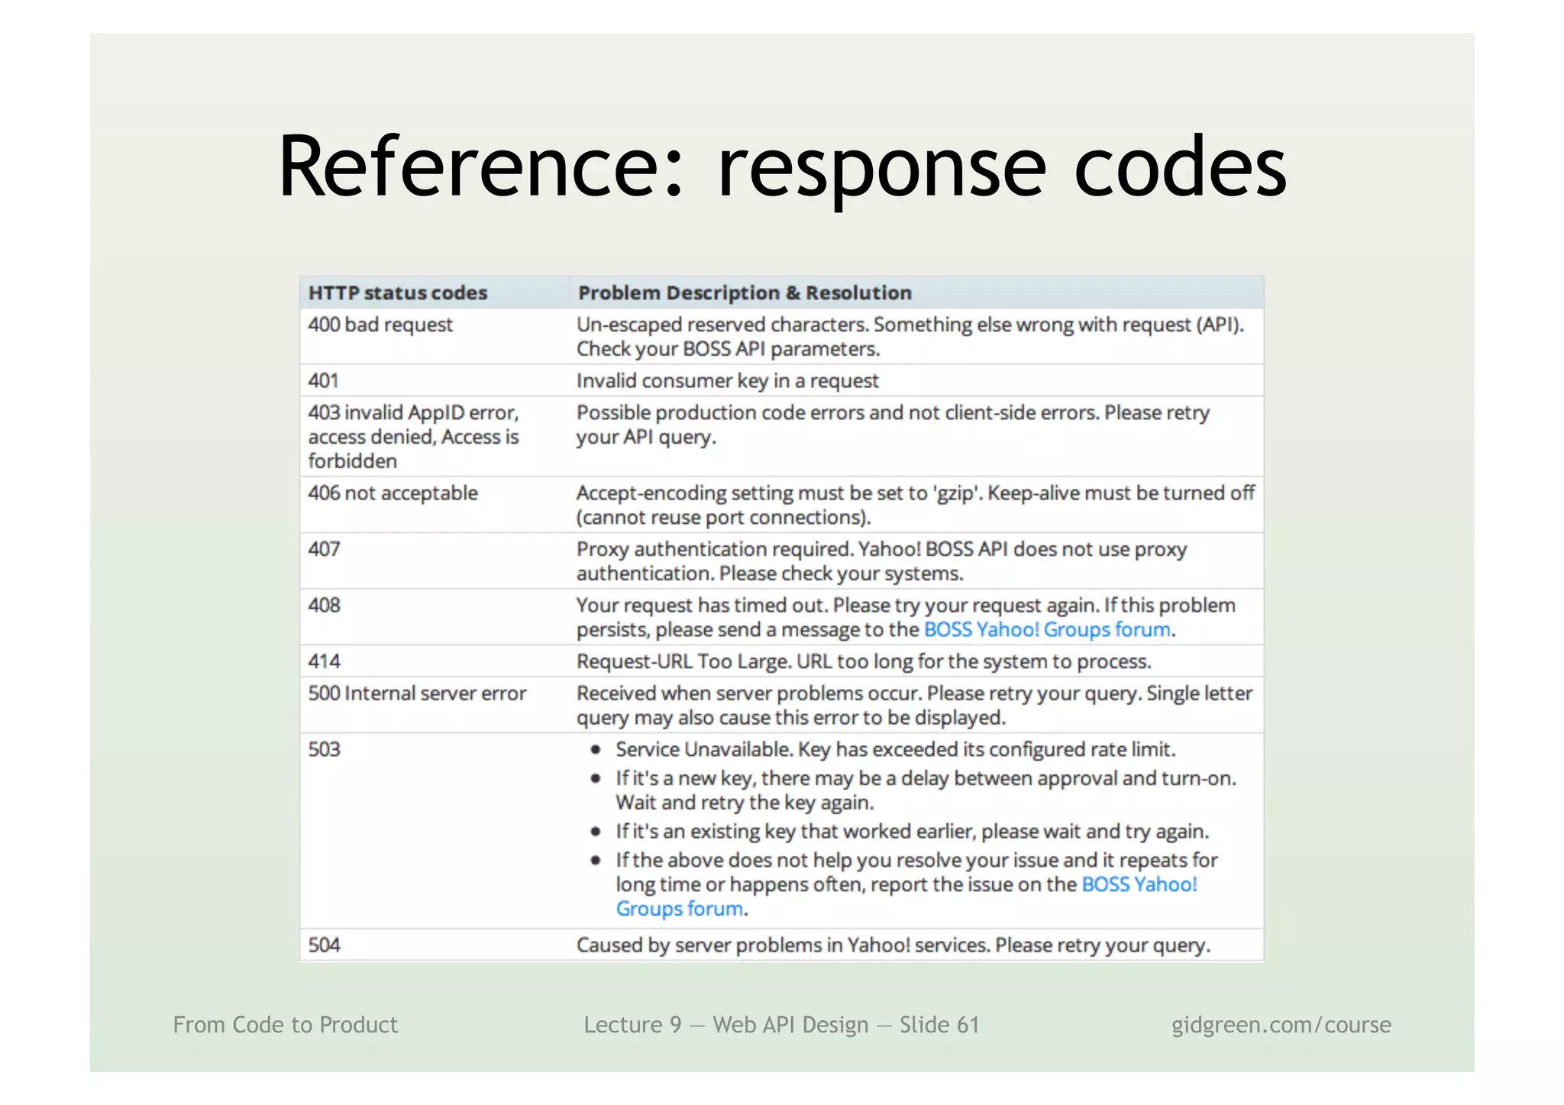The width and height of the screenshot is (1564, 1105).
Task: Select the 'Problem Description & Resolution' header
Action: (x=745, y=293)
